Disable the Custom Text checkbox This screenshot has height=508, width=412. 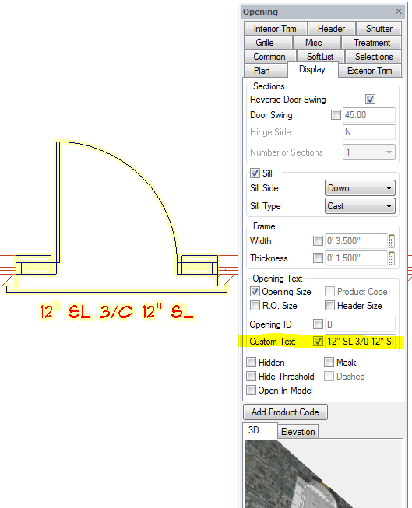pyautogui.click(x=318, y=342)
